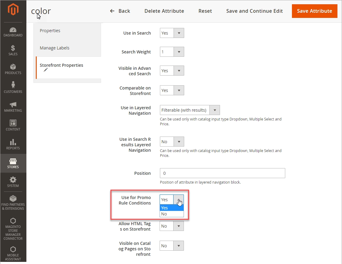342x264 pixels.
Task: Choose Yes in the promo rule list
Action: pyautogui.click(x=172, y=208)
